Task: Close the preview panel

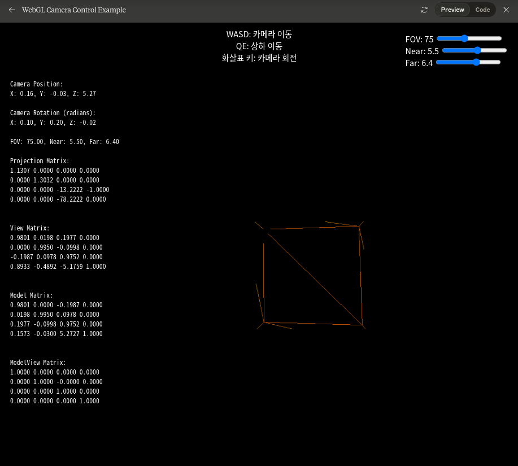Action: coord(506,10)
